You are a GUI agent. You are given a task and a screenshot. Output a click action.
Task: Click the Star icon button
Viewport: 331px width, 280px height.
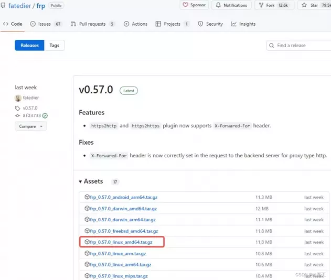click(x=304, y=5)
